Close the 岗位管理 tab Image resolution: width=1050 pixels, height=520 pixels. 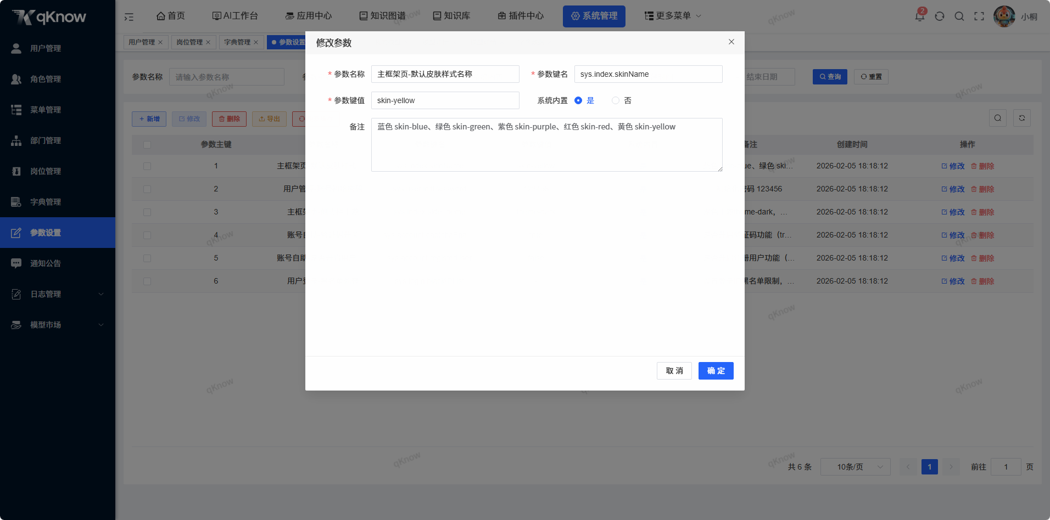pos(208,42)
